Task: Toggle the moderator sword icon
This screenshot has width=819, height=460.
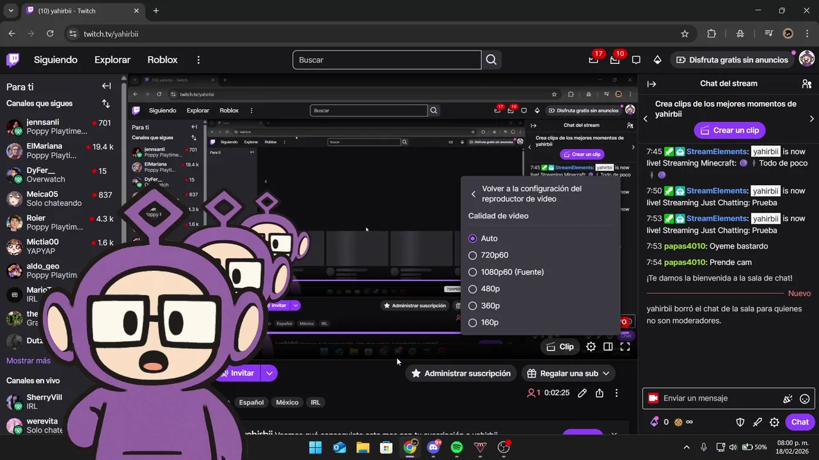Action: click(x=758, y=422)
